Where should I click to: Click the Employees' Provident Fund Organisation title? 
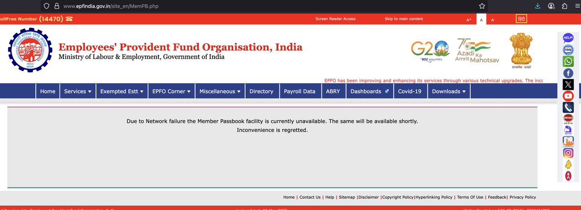pyautogui.click(x=180, y=47)
